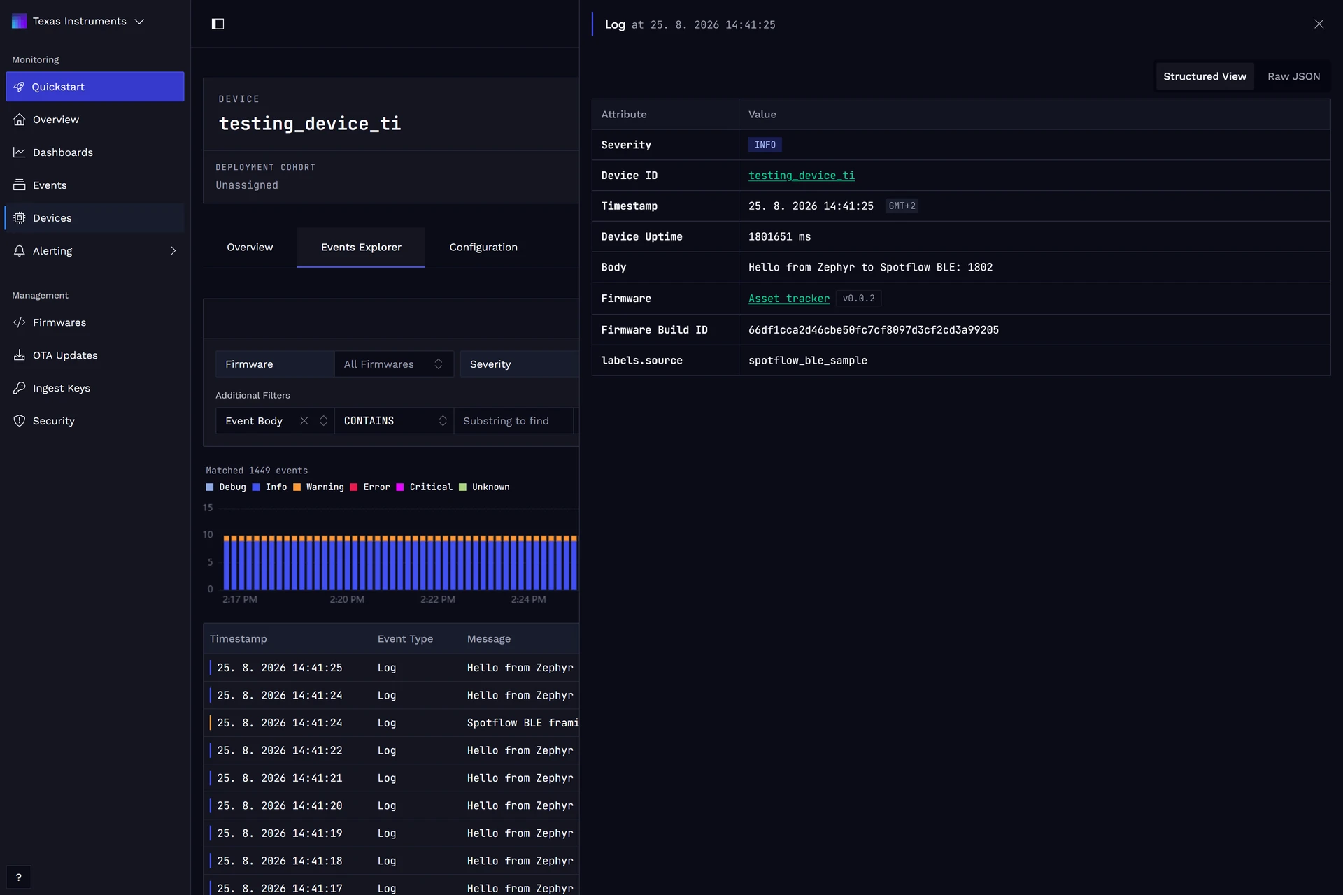The width and height of the screenshot is (1343, 895).
Task: Click the Quickstart rocket icon
Action: click(x=19, y=87)
